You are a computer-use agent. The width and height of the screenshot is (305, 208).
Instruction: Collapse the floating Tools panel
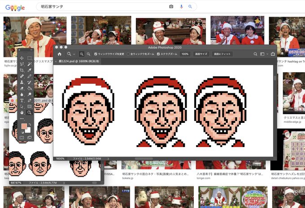point(32,50)
